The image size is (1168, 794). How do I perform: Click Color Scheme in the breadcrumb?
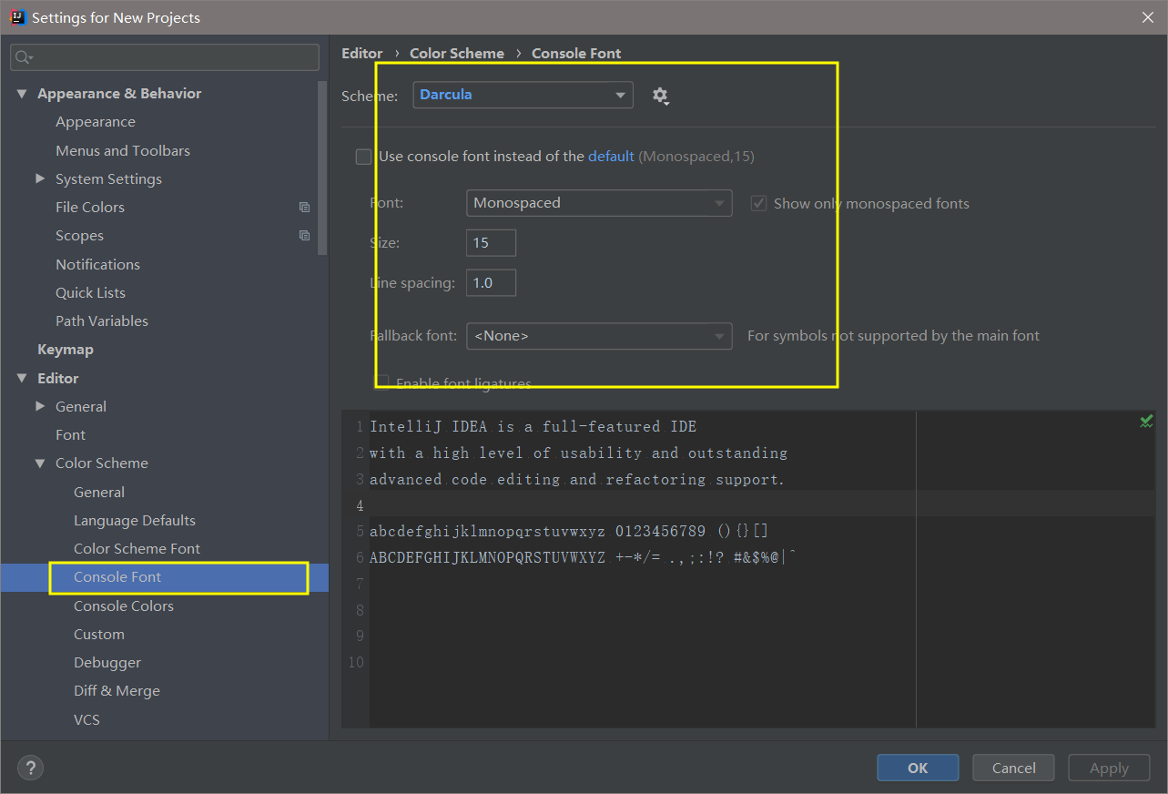coord(457,53)
